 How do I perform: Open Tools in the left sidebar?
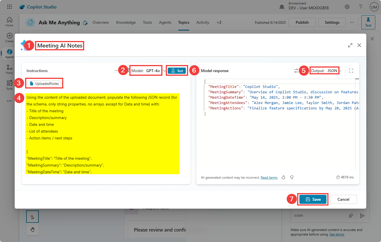point(9,85)
